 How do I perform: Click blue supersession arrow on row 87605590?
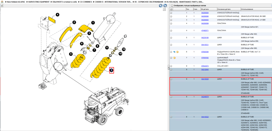click(174, 52)
